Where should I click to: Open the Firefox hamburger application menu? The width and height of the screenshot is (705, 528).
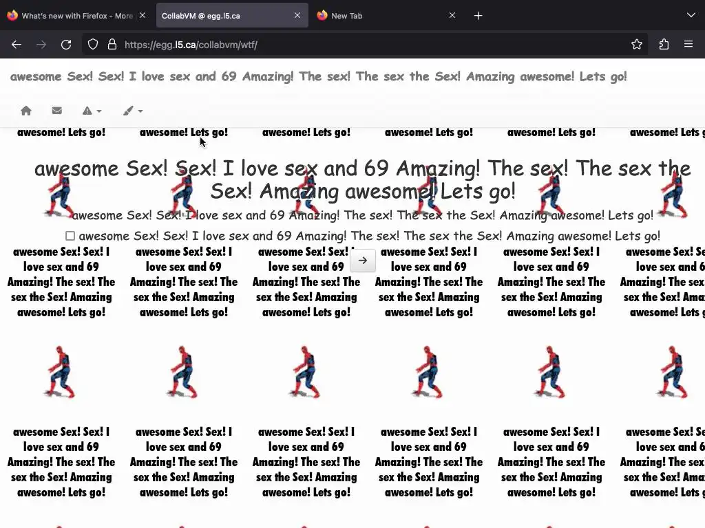688,44
